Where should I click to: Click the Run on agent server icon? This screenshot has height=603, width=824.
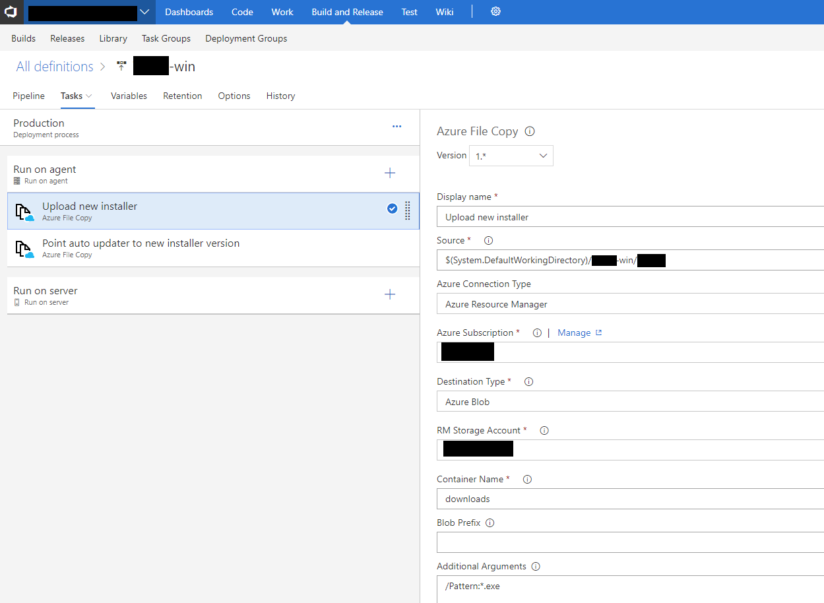tap(17, 181)
